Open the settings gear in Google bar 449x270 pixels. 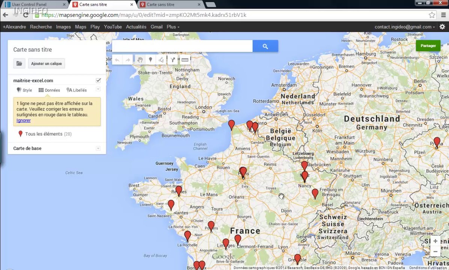point(442,27)
